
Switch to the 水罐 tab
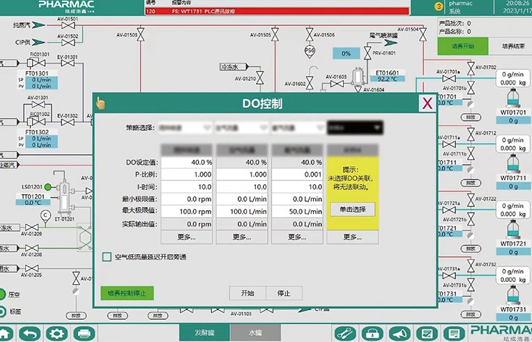click(x=255, y=332)
